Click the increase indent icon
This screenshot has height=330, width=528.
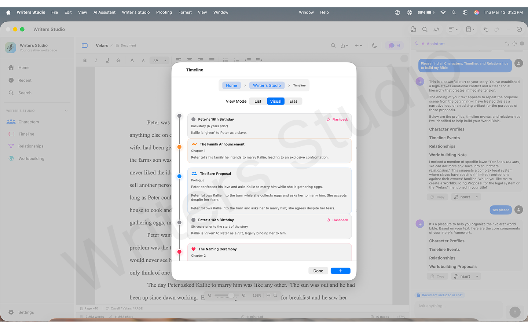pos(248,60)
